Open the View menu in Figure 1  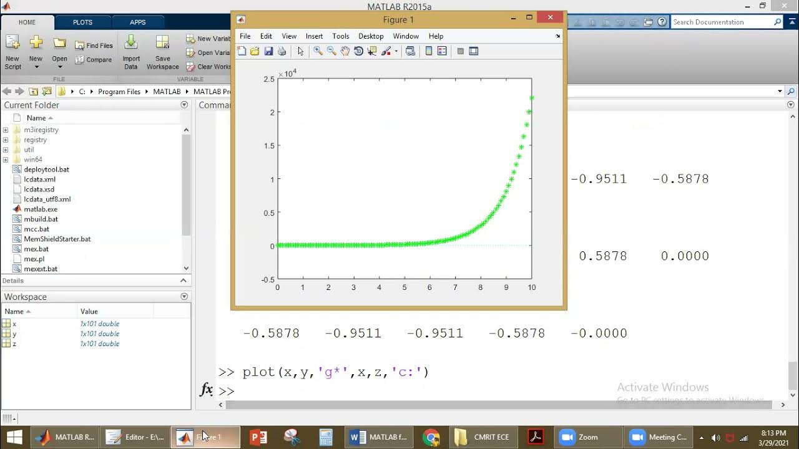click(289, 36)
